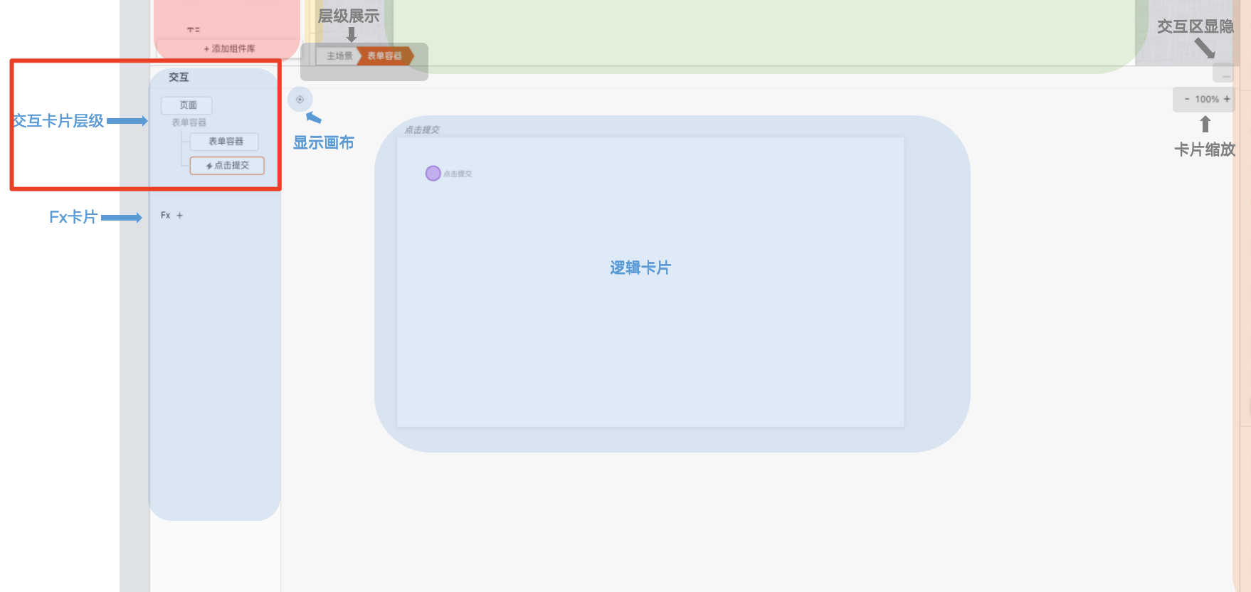
Task: Click the 添加组件库 button
Action: pos(229,48)
